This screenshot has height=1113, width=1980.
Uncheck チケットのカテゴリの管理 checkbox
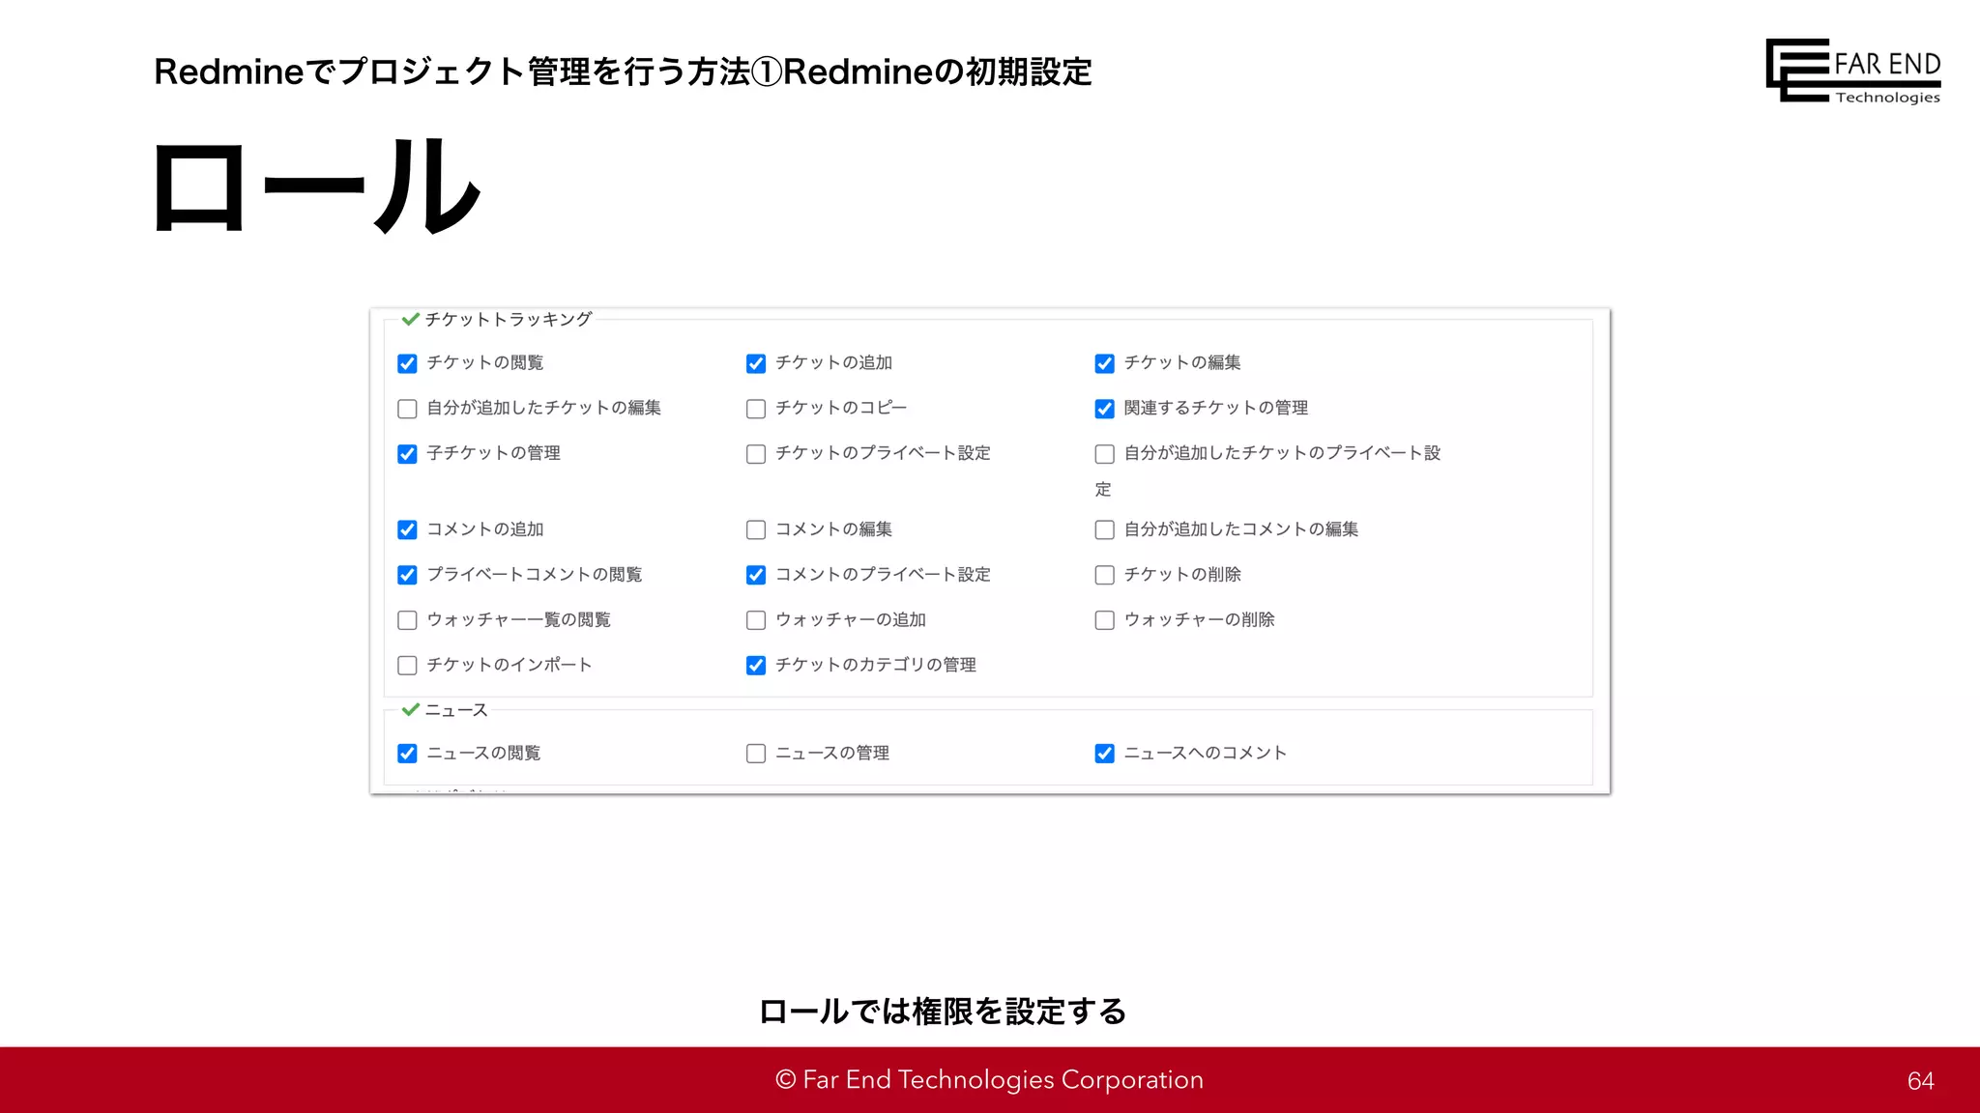click(756, 666)
